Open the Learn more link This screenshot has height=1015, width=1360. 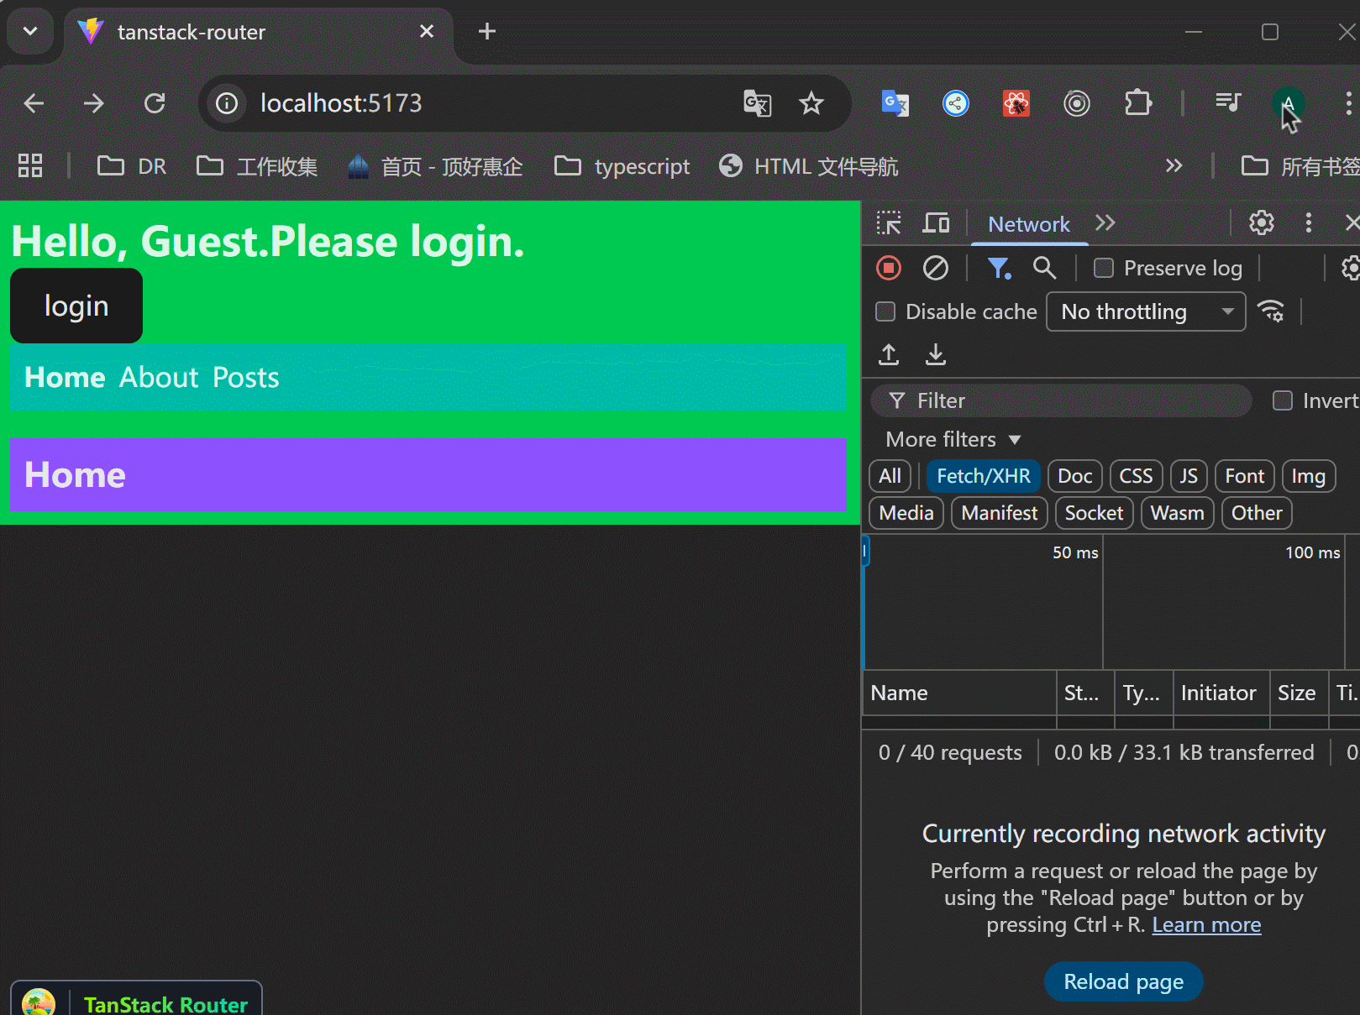pyautogui.click(x=1206, y=924)
